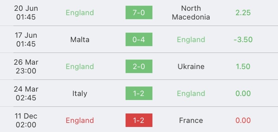Select the 1.50 handicap value
This screenshot has width=278, height=132.
pyautogui.click(x=243, y=66)
